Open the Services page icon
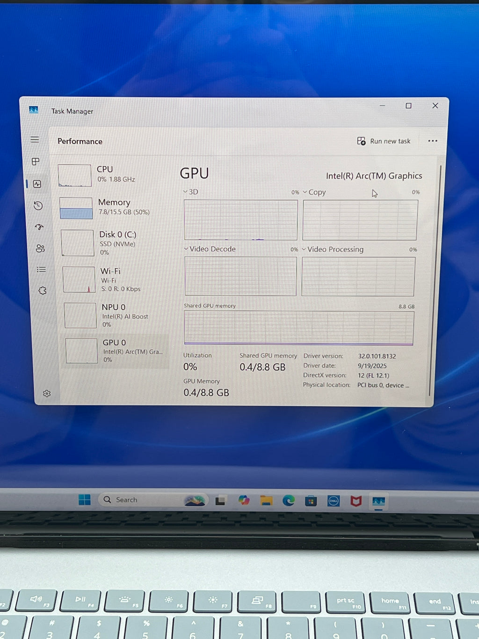This screenshot has height=639, width=479. click(43, 291)
